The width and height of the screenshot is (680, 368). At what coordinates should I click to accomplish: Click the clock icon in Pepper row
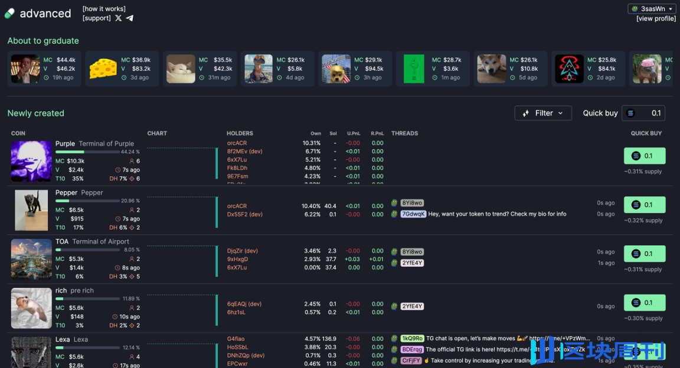click(x=117, y=219)
